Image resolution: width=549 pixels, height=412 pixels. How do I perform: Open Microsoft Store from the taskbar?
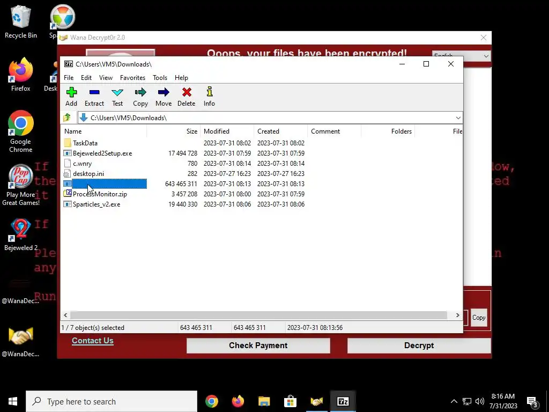[290, 401]
